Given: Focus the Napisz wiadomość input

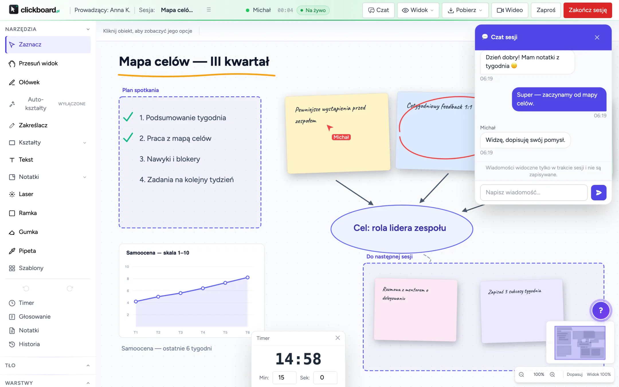Looking at the screenshot, I should tap(534, 192).
